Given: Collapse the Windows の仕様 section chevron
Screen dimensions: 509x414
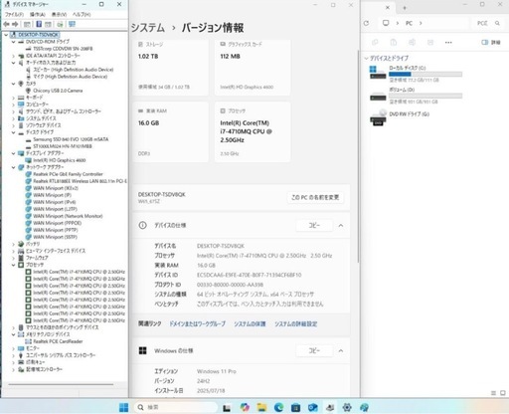Looking at the screenshot, I should 341,351.
